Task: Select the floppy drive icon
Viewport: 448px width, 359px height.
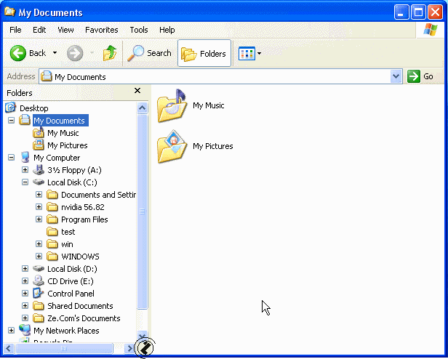Action: click(x=39, y=169)
